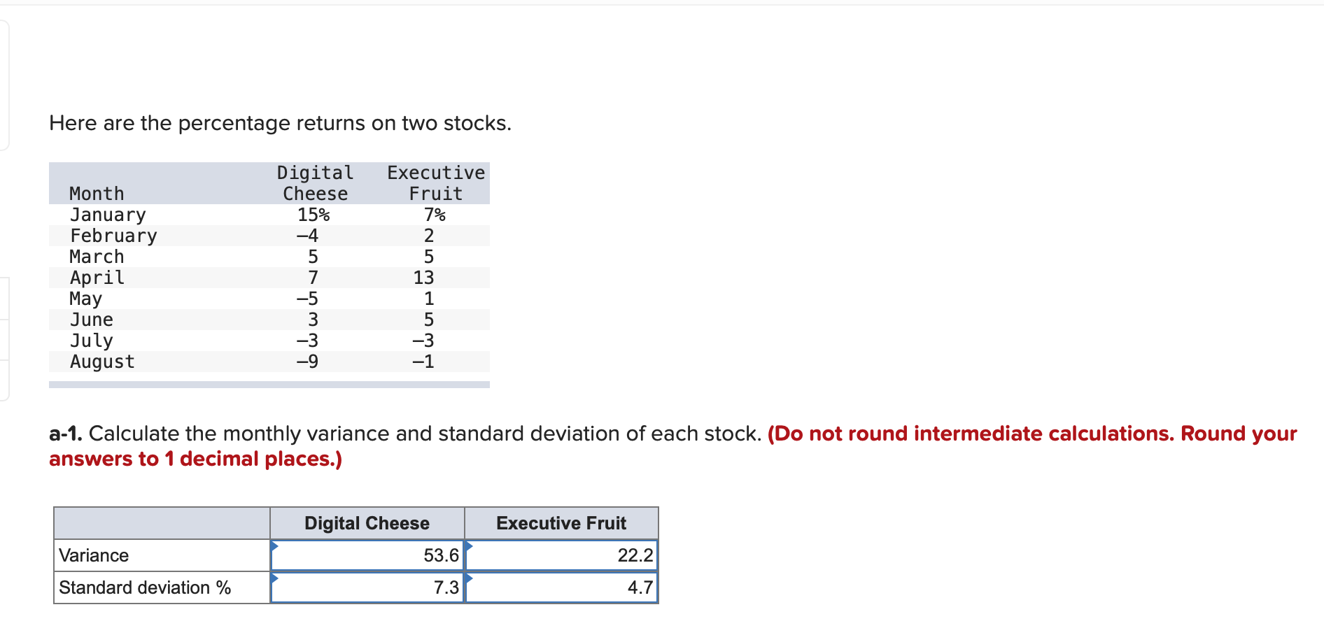Click the red rounding instruction text
Viewport: 1324px width, 635px height.
[673, 446]
